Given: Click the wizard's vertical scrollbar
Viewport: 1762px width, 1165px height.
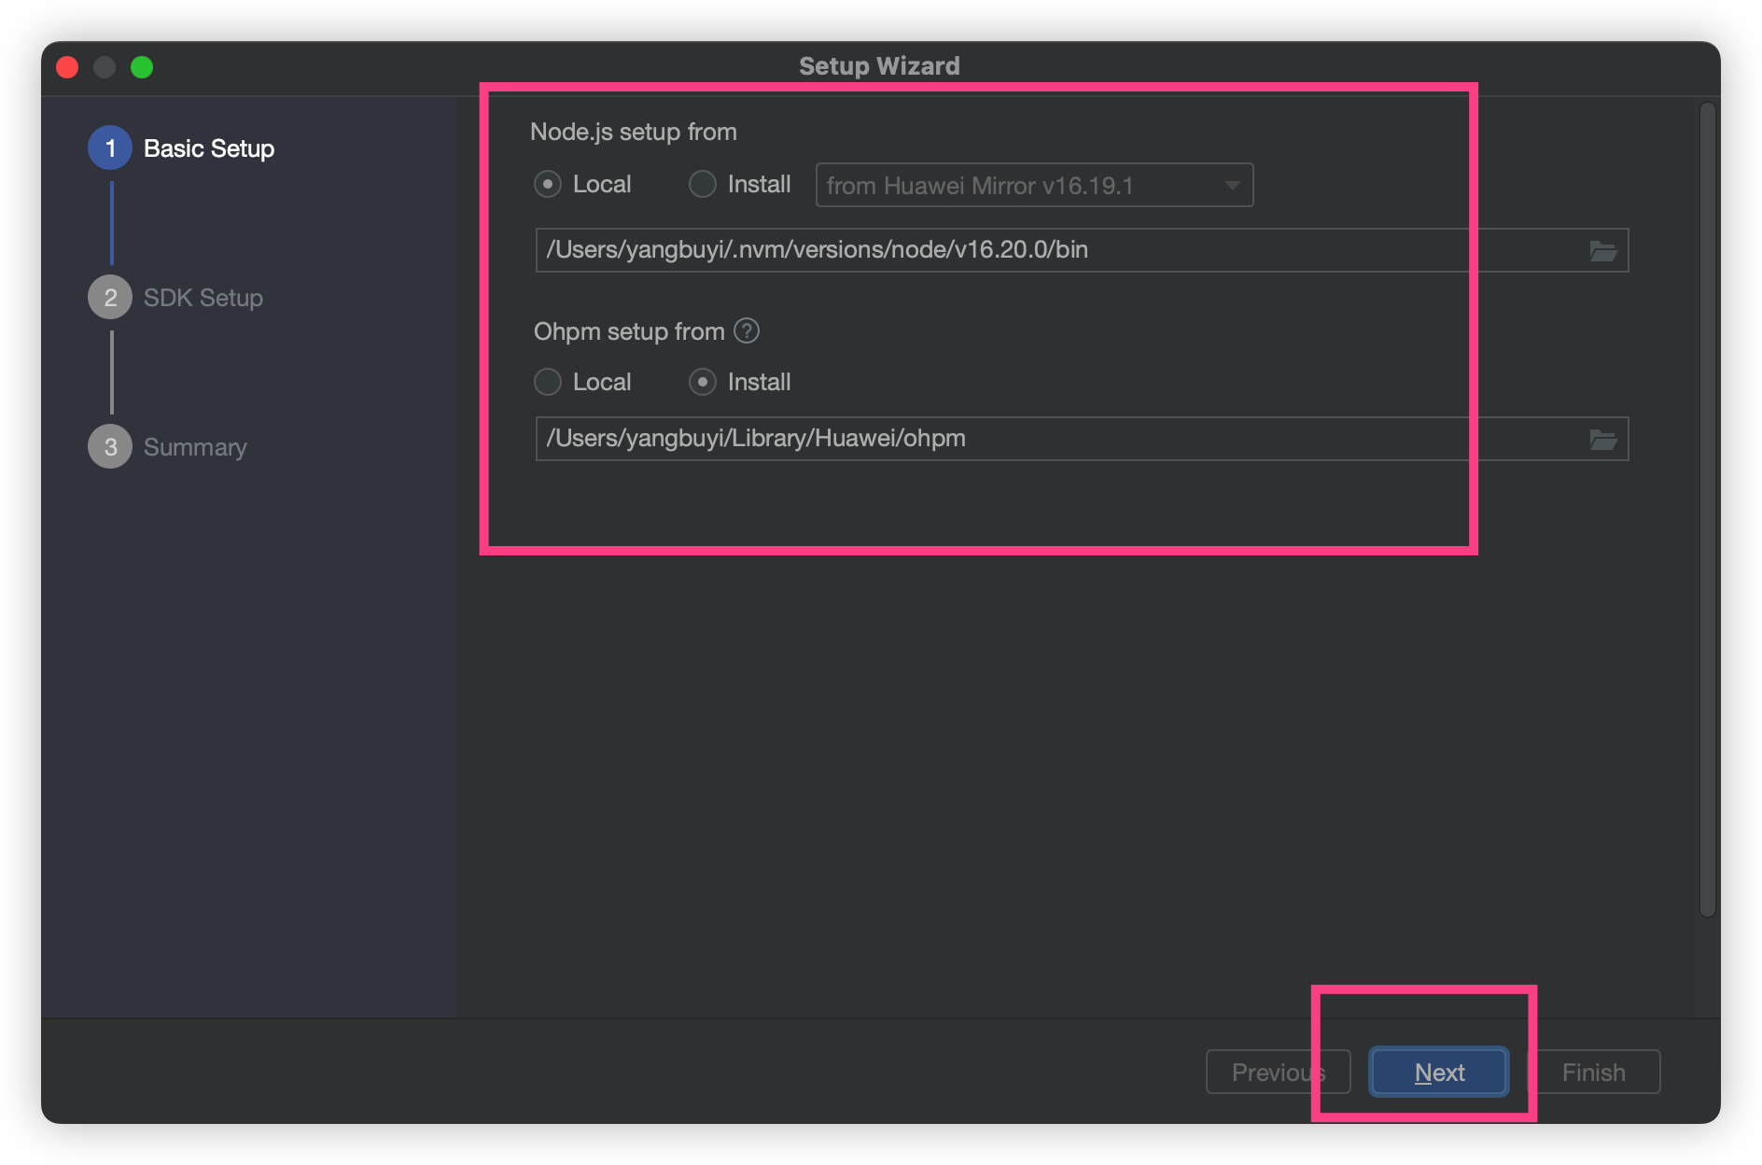Looking at the screenshot, I should tap(1708, 510).
